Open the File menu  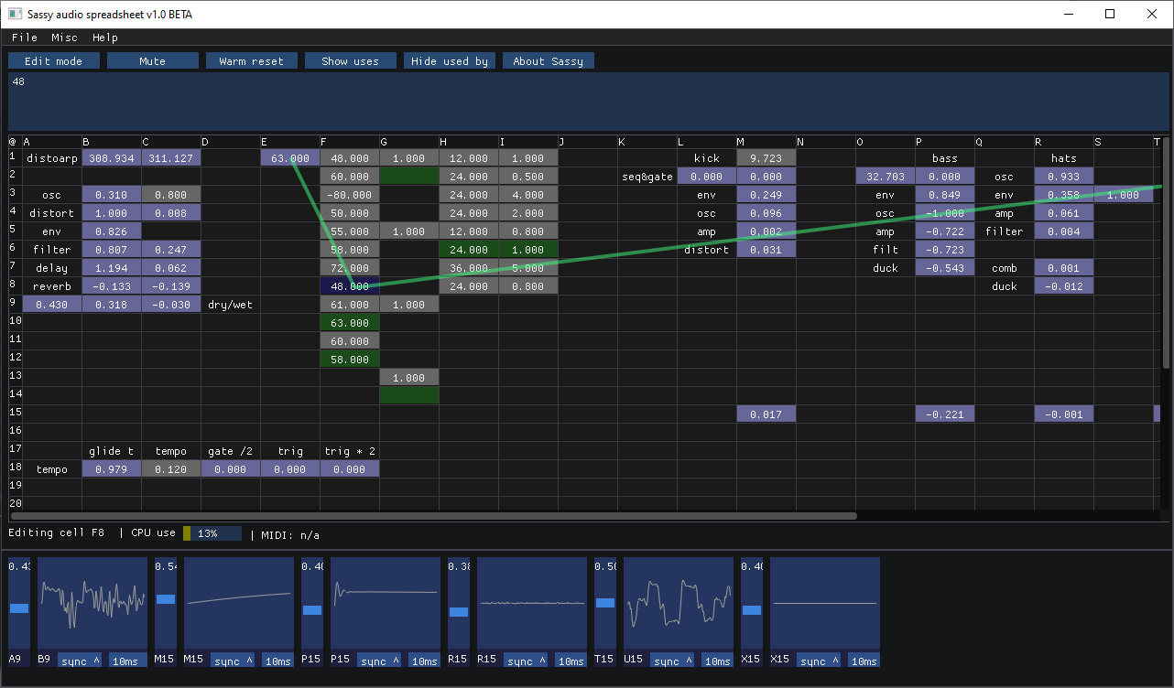click(x=24, y=38)
